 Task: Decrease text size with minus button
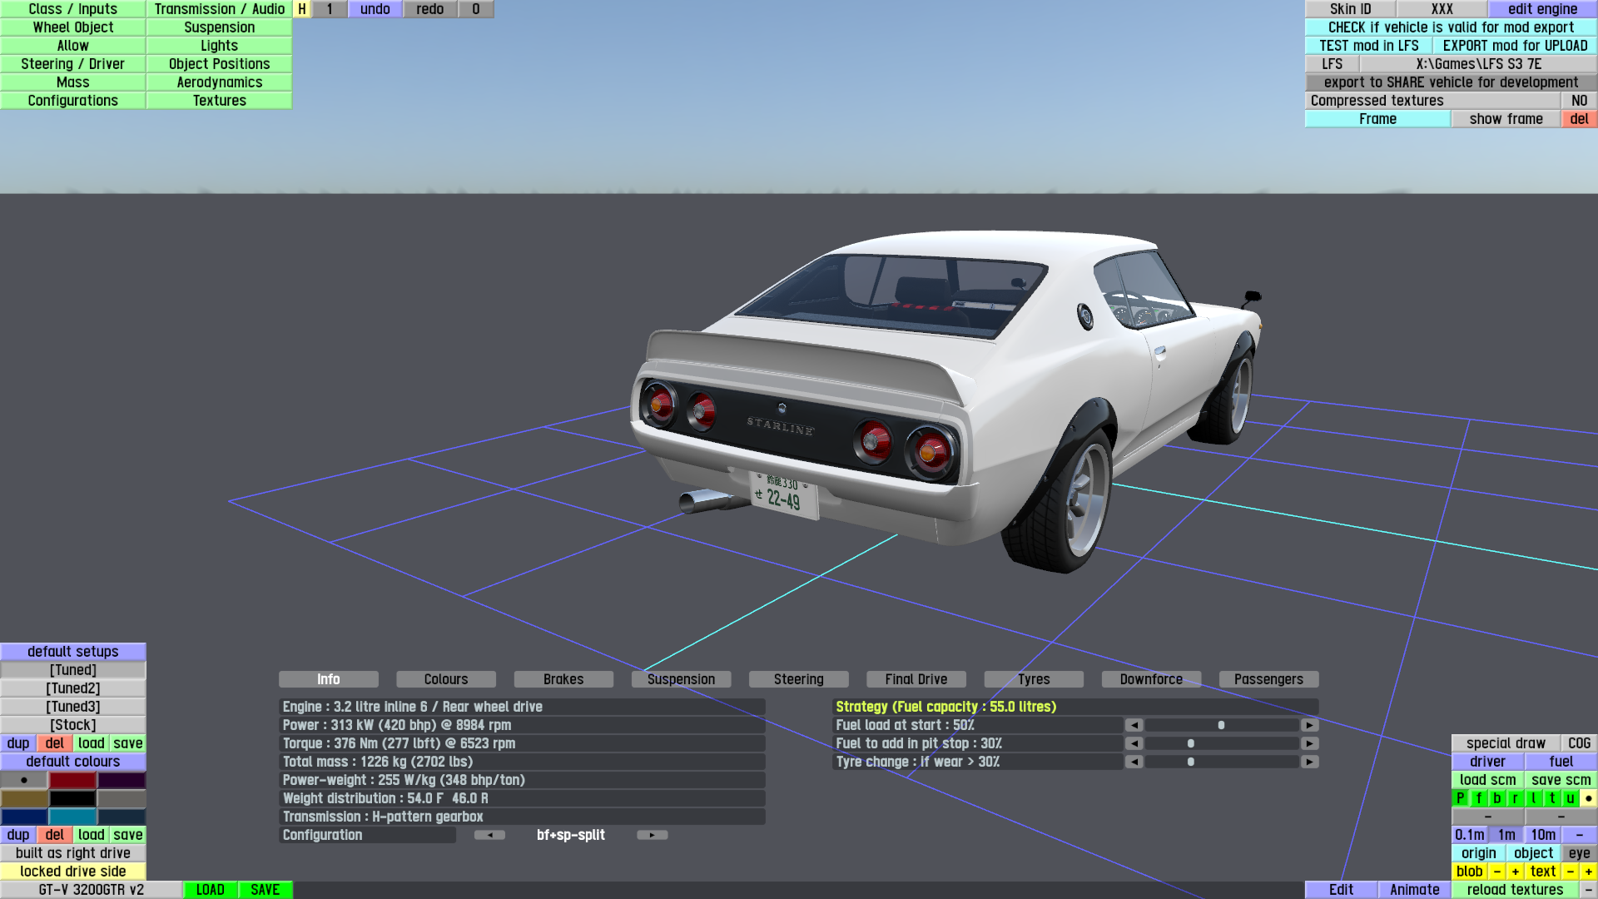coord(1570,872)
